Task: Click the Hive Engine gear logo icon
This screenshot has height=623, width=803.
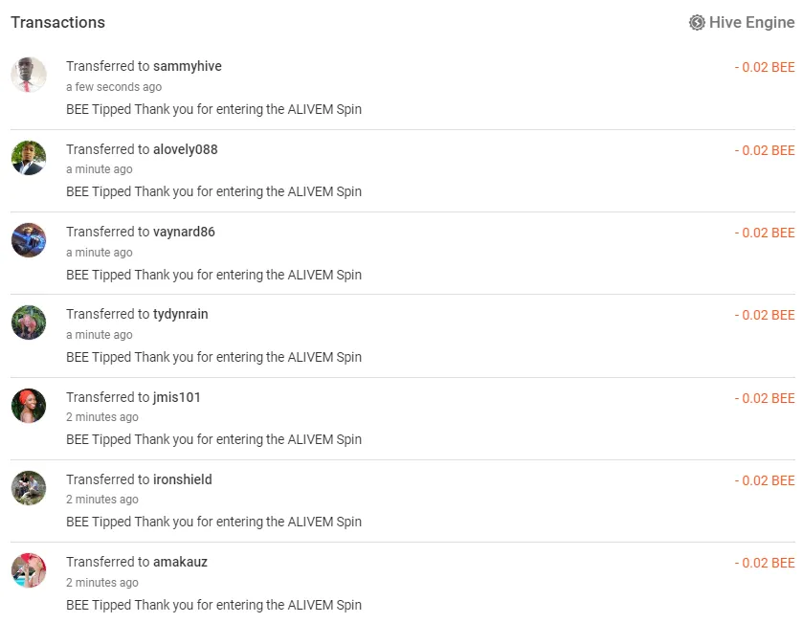Action: click(697, 22)
